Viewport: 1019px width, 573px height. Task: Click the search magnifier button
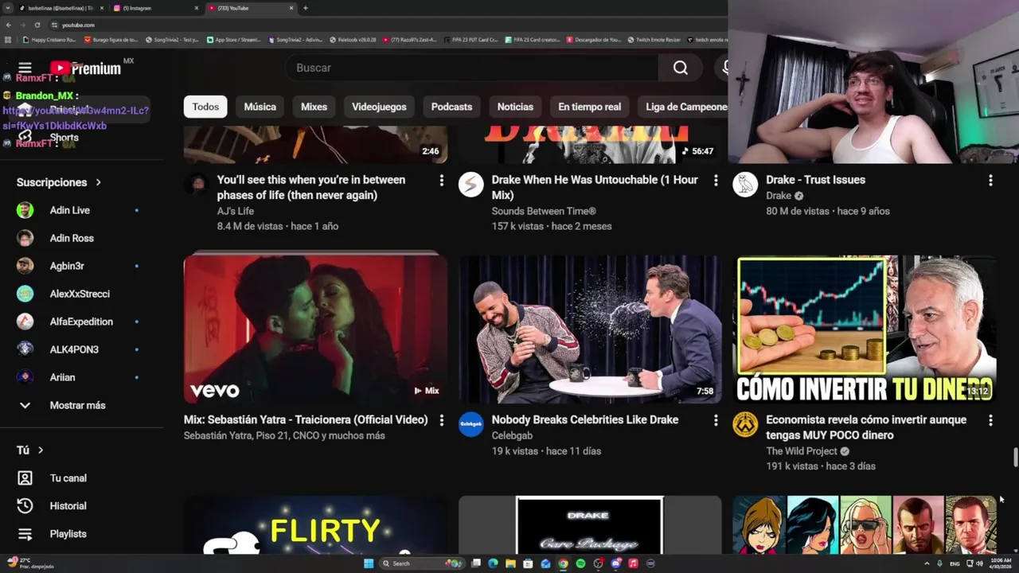680,68
